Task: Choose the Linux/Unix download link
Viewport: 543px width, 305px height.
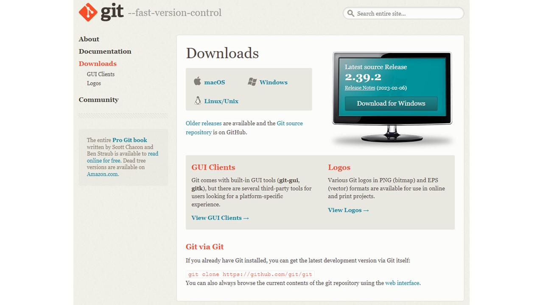Action: (x=221, y=101)
